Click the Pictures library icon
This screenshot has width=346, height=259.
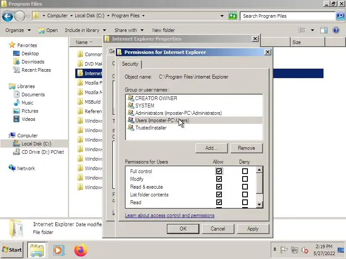point(16,111)
